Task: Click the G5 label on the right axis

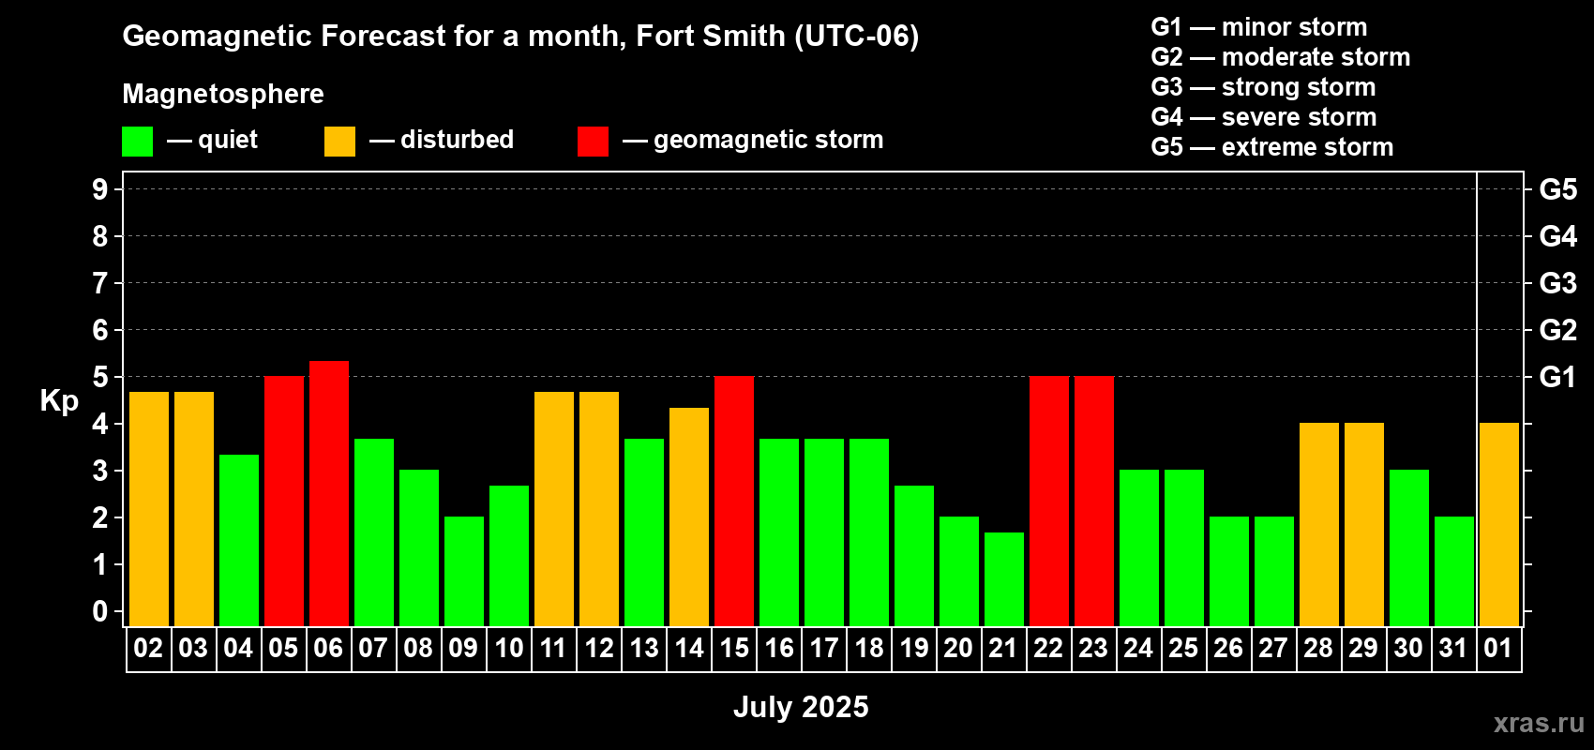Action: 1558,189
